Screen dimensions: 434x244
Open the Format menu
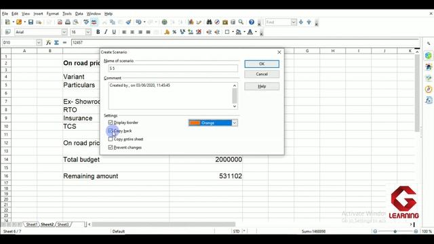tap(53, 14)
